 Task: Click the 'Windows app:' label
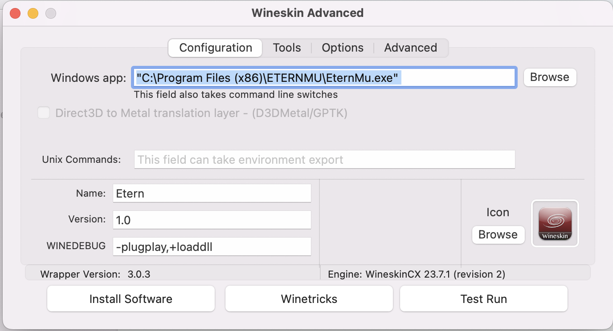pyautogui.click(x=89, y=78)
